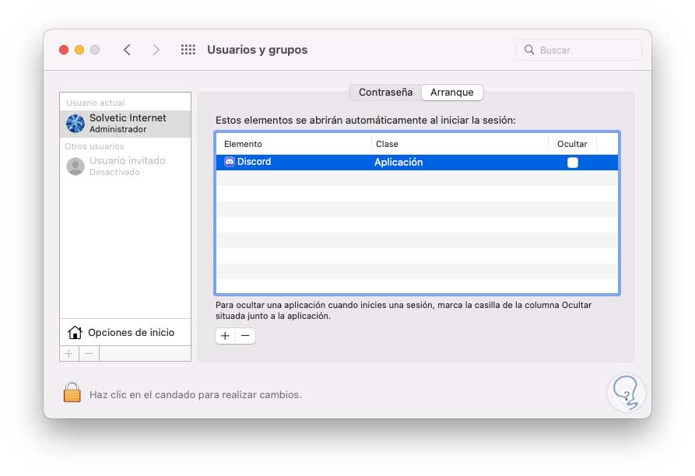The image size is (695, 476).
Task: Click the Discord app icon
Action: click(x=229, y=162)
